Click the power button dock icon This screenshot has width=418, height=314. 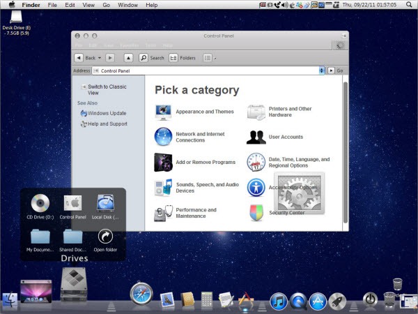[371, 299]
